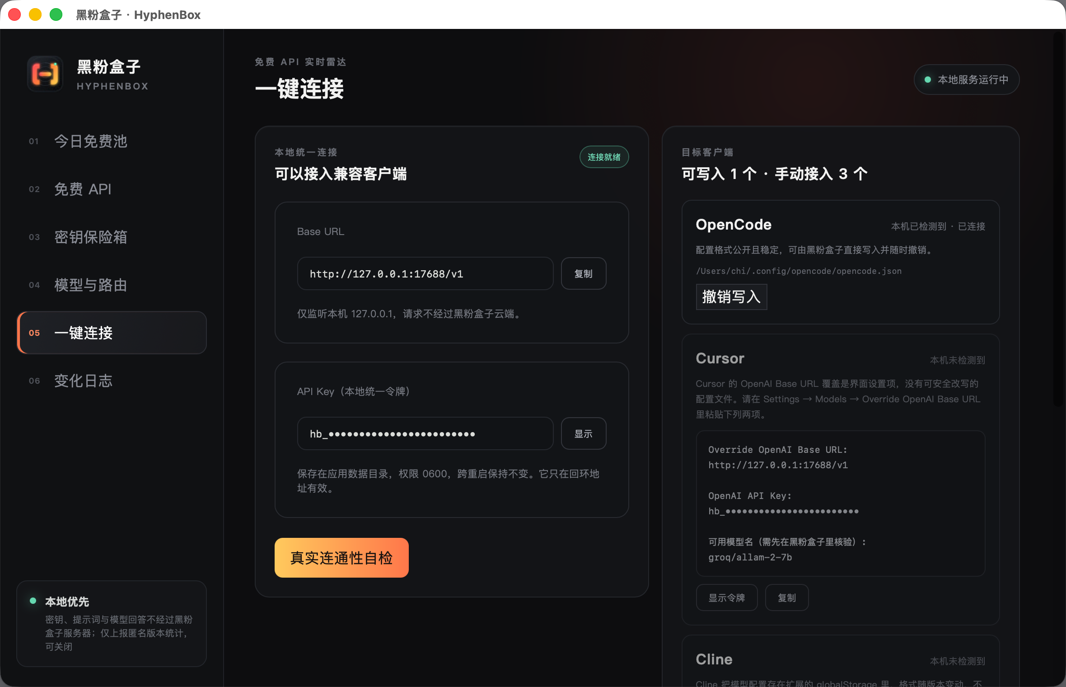Click 撤销写入 under OpenCode
Viewport: 1066px width, 687px height.
[731, 297]
